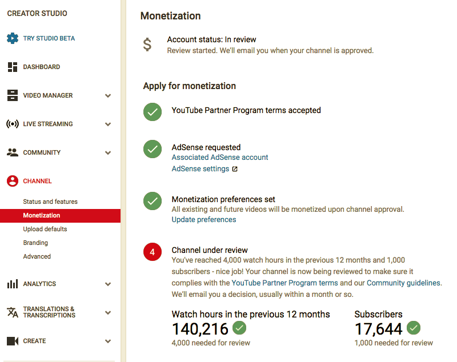The height and width of the screenshot is (362, 457).
Task: Click the 140,216 watch hours value
Action: (x=200, y=329)
